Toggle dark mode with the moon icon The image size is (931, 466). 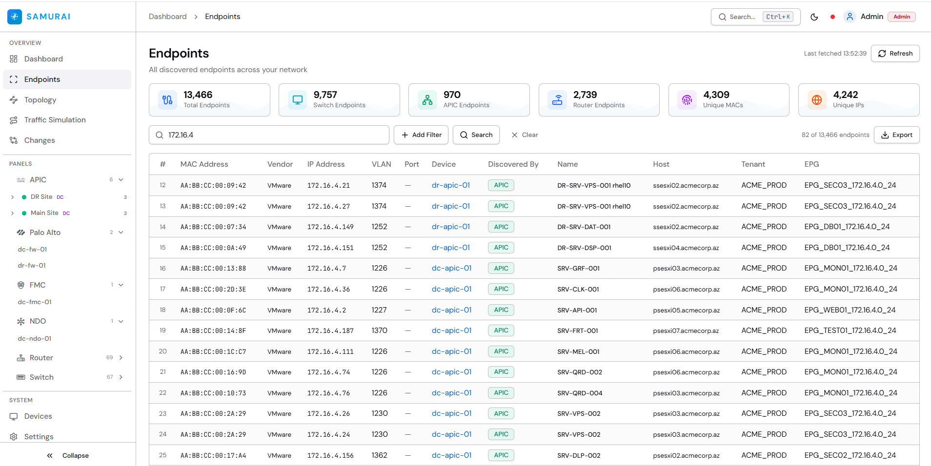click(x=814, y=17)
